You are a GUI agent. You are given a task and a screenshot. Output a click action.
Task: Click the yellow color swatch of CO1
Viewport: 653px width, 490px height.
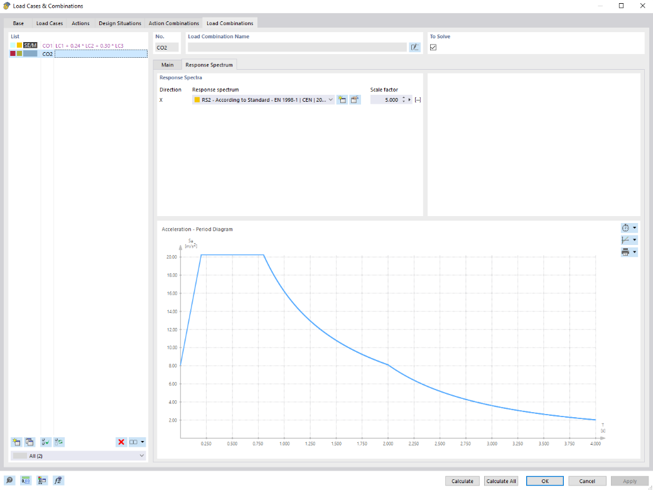pyautogui.click(x=19, y=45)
